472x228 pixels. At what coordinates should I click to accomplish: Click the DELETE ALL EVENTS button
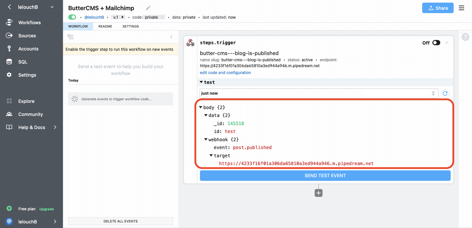121,221
